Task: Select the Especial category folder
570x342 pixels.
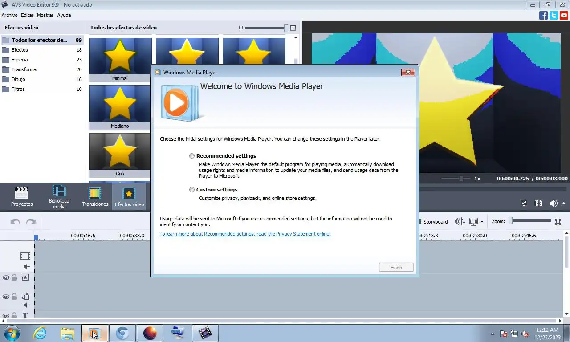Action: pos(42,60)
